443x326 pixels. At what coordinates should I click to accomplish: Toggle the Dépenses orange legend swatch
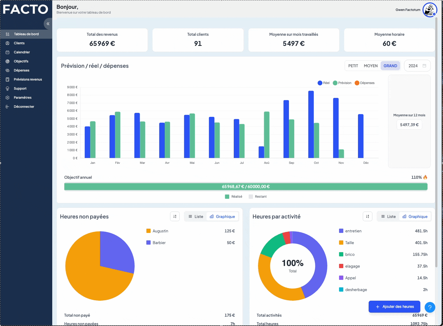[357, 83]
